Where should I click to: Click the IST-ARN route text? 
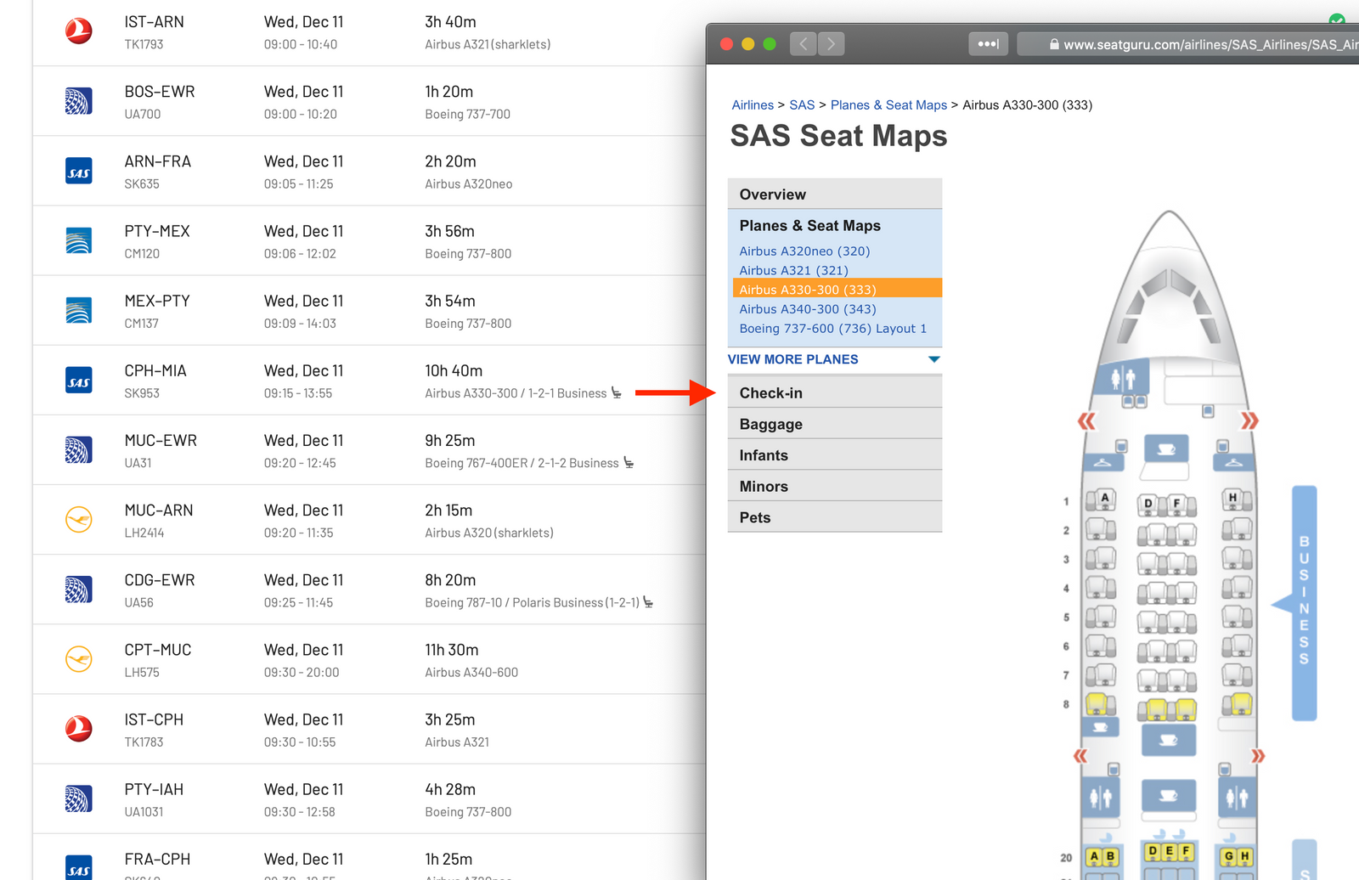(x=154, y=22)
